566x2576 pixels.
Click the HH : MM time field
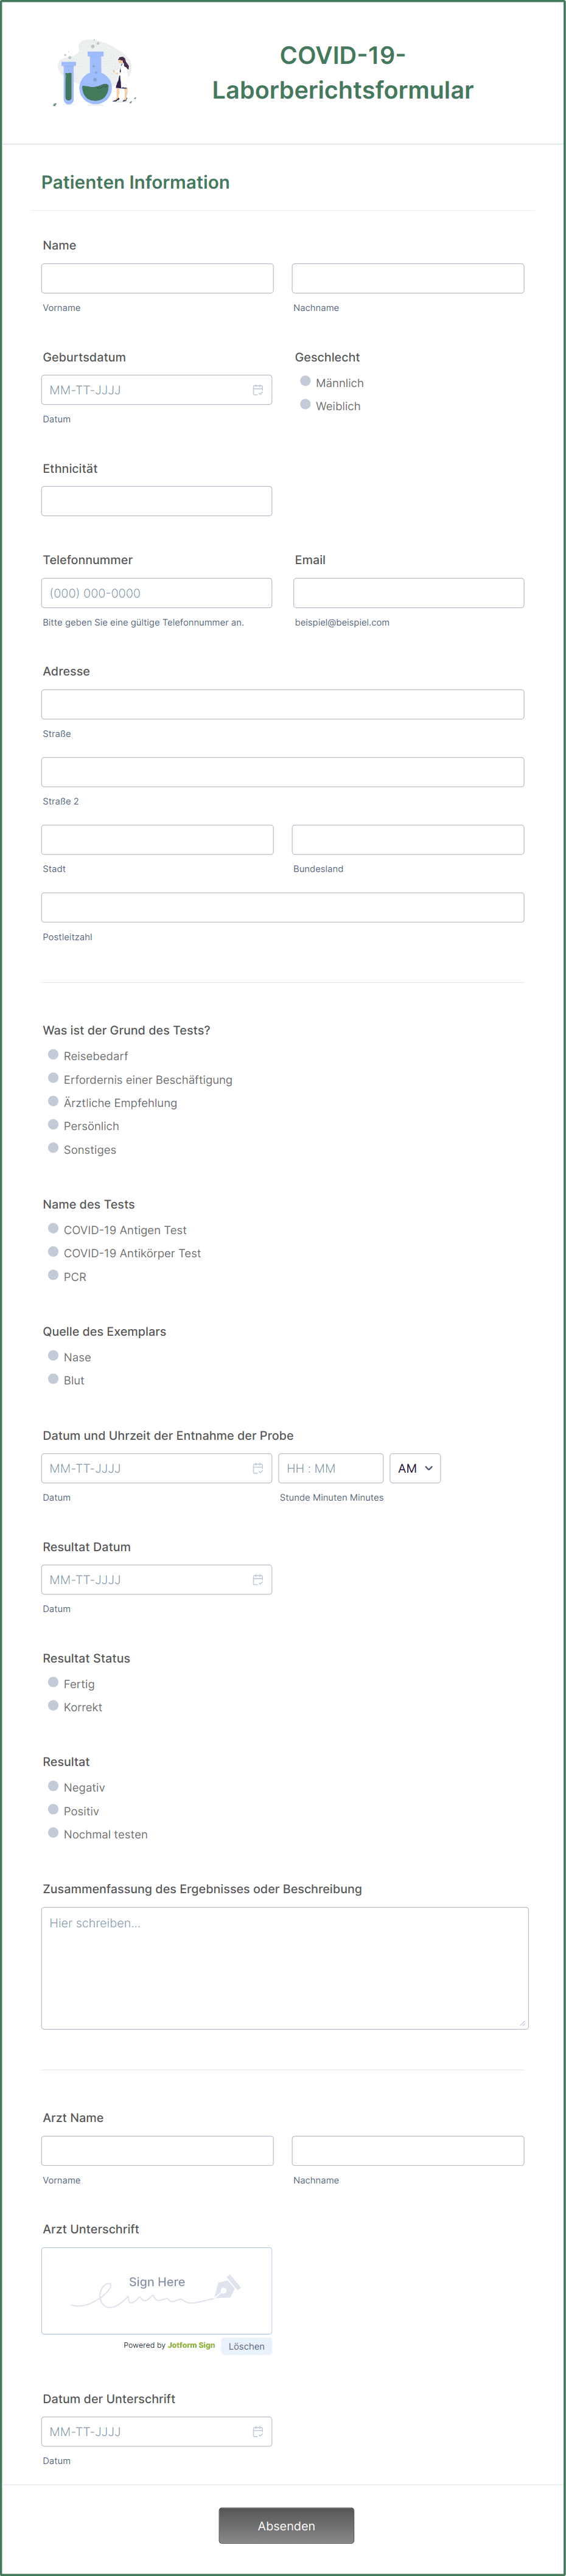click(330, 1468)
